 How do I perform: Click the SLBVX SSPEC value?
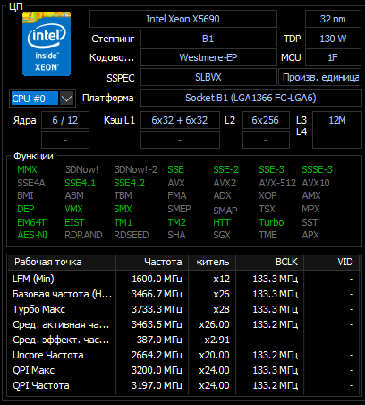(208, 77)
